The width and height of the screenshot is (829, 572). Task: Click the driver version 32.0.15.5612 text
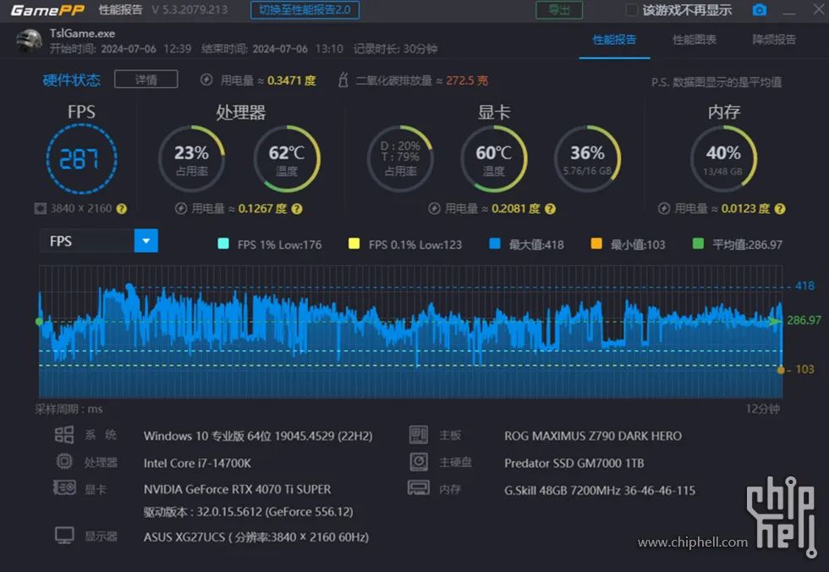pos(249,512)
